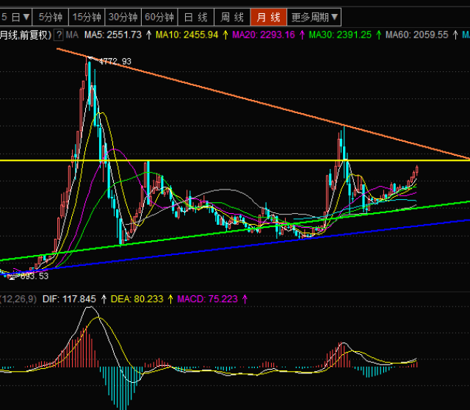Click the MA30: 2391.25 value
Image resolution: width=470 pixels, height=410 pixels.
(x=340, y=35)
